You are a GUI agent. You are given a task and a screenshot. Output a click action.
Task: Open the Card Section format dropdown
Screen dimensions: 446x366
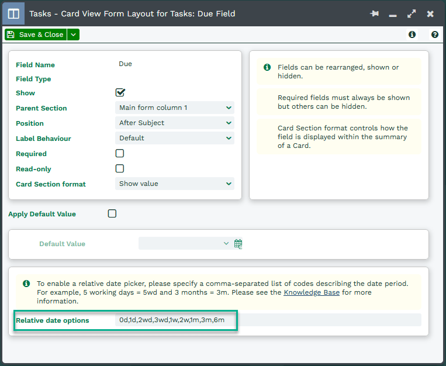[175, 184]
